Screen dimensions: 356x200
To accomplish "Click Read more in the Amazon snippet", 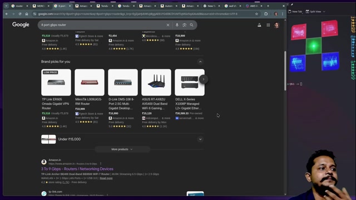I will tap(106, 178).
